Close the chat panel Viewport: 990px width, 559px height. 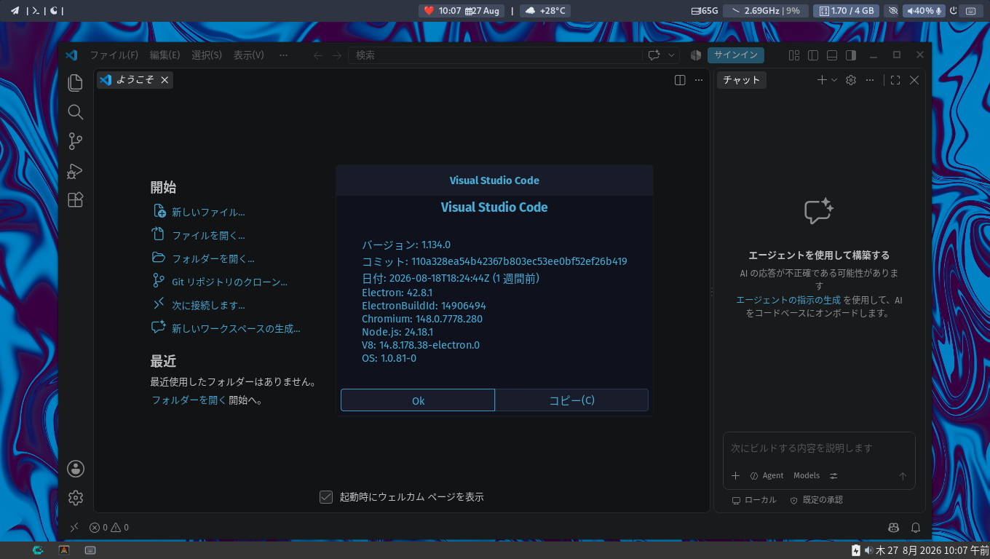(914, 80)
